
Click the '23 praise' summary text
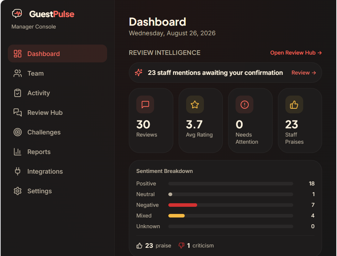(158, 246)
